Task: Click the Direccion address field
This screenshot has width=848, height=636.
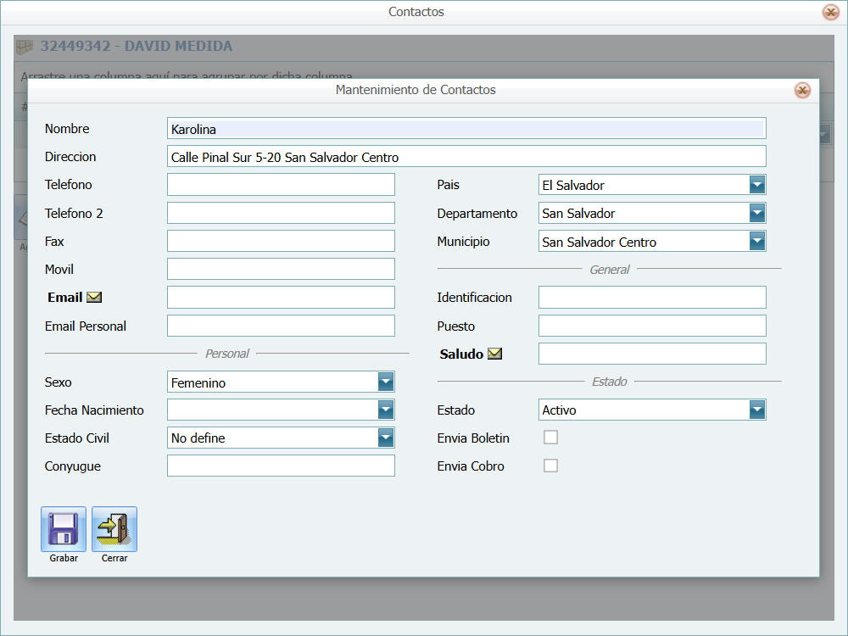Action: [x=466, y=157]
